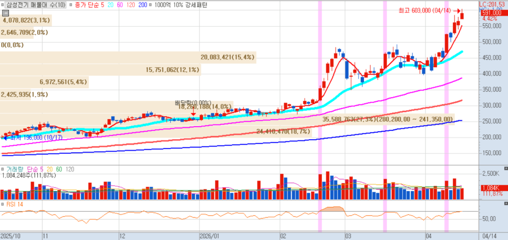Click the 0(0.0%) volume profile label
Screen dimensions: 508x240
click(12, 45)
